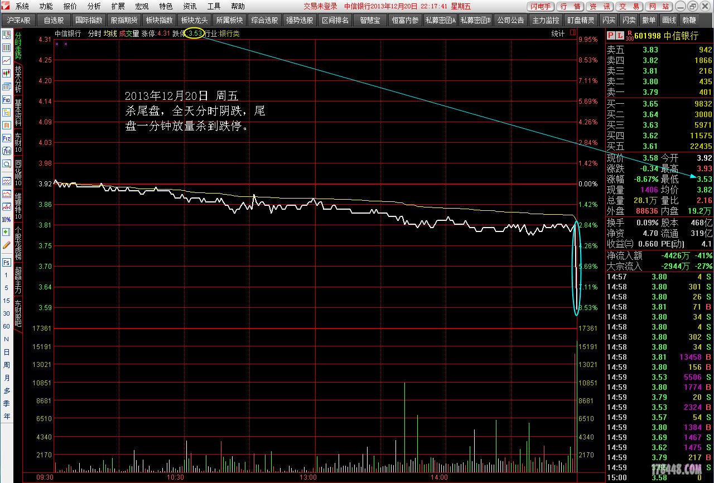Click the line trend chart icon in sidebar

pyautogui.click(x=7, y=60)
